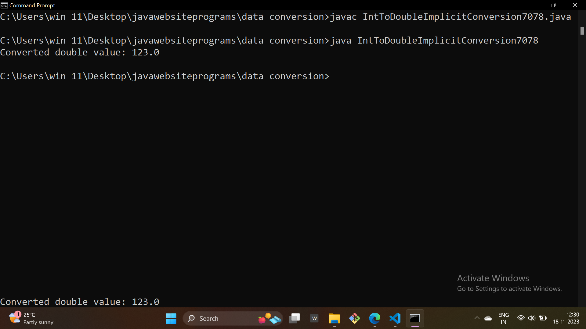Launch Microsoft Edge from the taskbar
Viewport: 586px width, 329px height.
(374, 318)
